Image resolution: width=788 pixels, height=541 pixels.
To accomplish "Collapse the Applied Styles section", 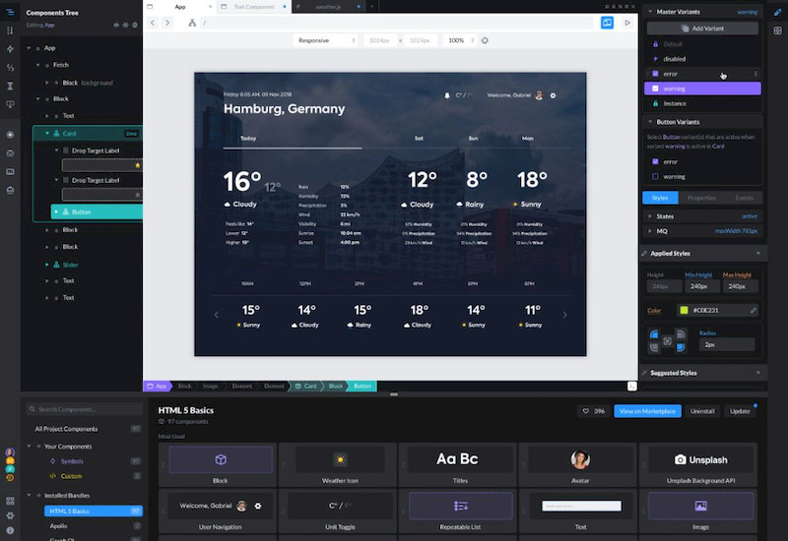I will (758, 254).
